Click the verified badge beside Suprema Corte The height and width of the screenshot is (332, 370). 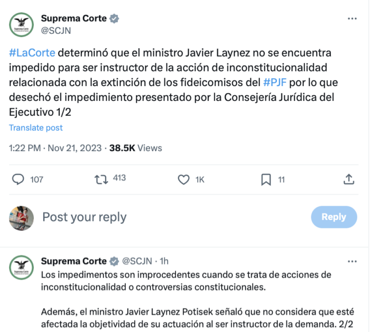[x=114, y=19]
